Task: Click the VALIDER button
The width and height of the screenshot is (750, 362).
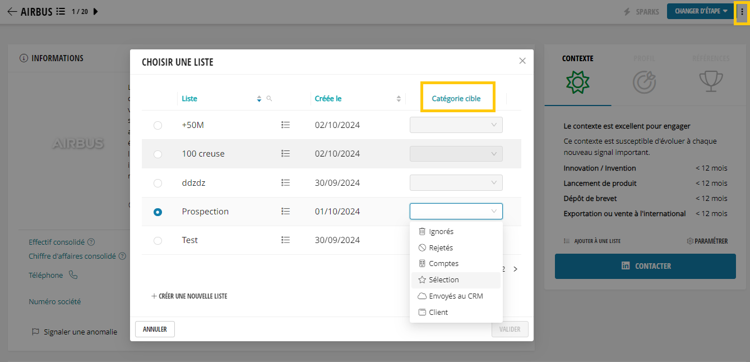Action: tap(510, 329)
